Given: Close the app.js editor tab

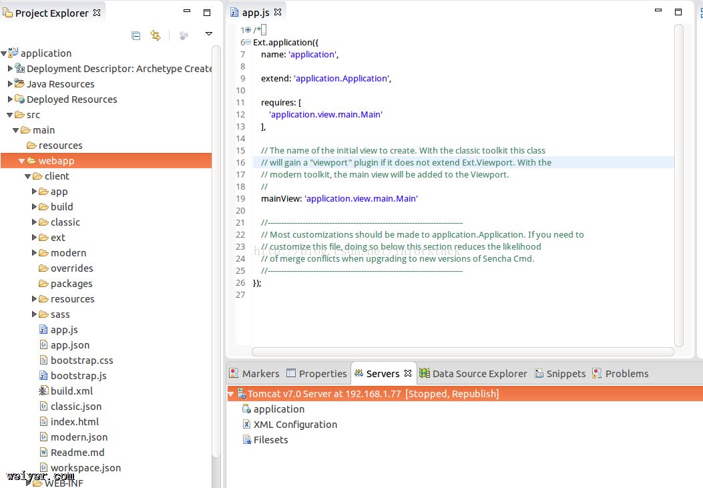Looking at the screenshot, I should tap(278, 12).
